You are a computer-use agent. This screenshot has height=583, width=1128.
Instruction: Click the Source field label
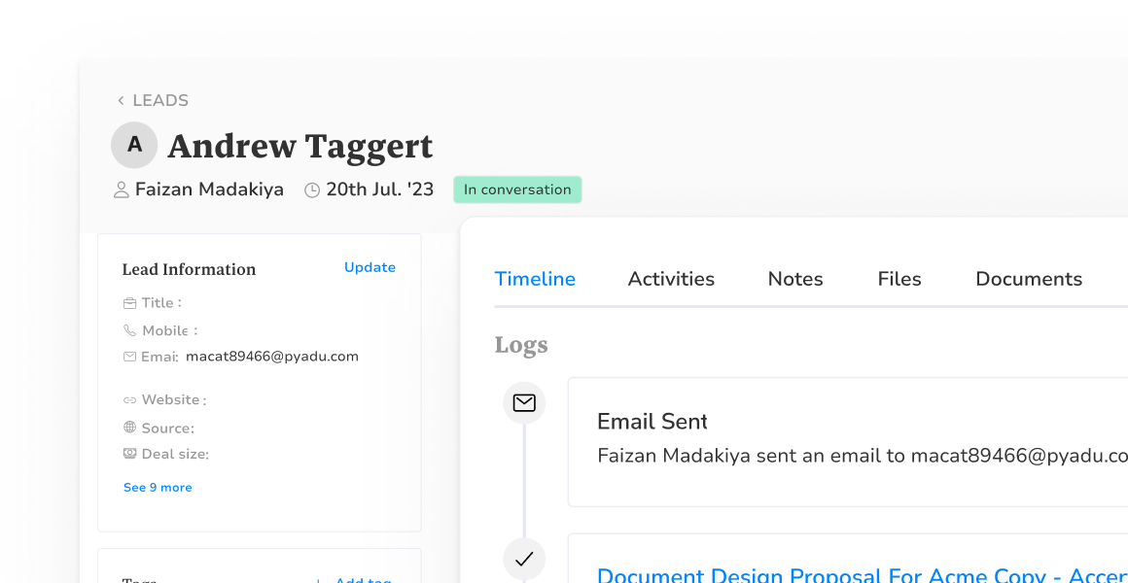(x=167, y=429)
